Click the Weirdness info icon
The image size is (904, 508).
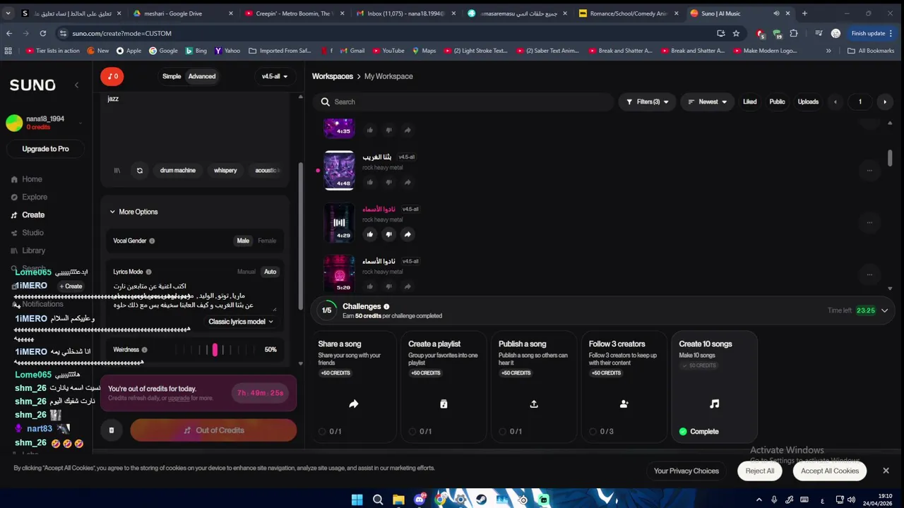point(145,350)
